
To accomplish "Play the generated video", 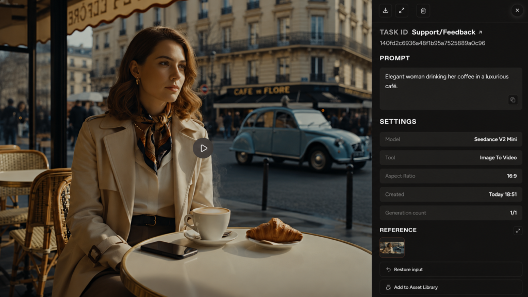I will (203, 148).
